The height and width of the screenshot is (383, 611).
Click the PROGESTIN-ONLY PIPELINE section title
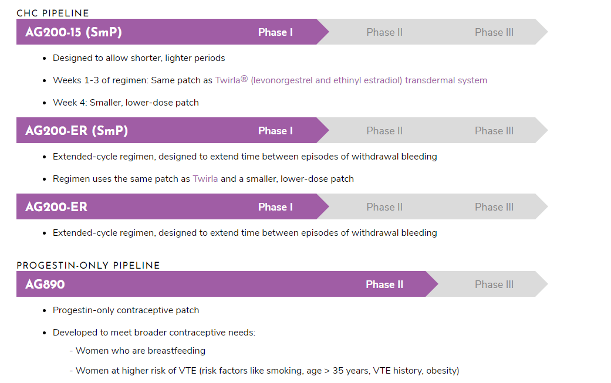(x=88, y=266)
